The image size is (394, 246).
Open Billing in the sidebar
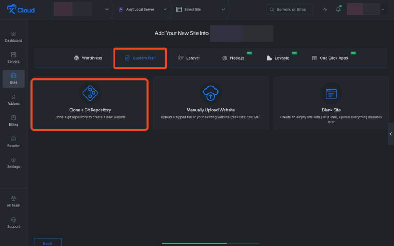point(13,121)
